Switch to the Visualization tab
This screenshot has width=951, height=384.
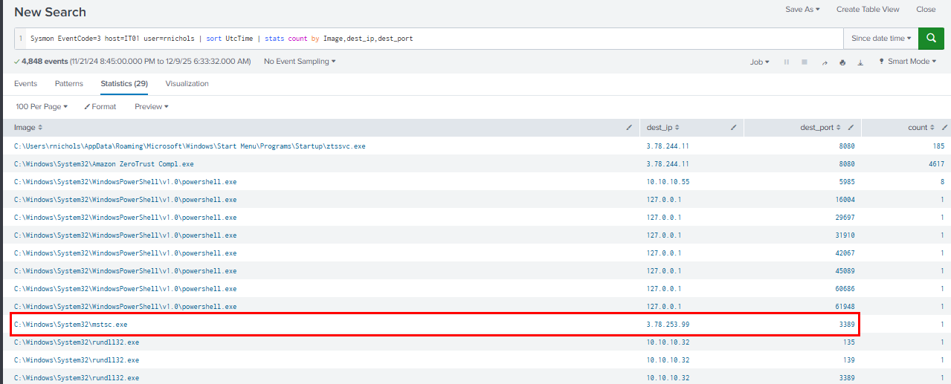(187, 84)
